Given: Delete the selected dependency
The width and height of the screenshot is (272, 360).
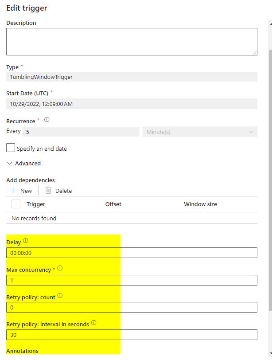Looking at the screenshot, I should coord(58,191).
